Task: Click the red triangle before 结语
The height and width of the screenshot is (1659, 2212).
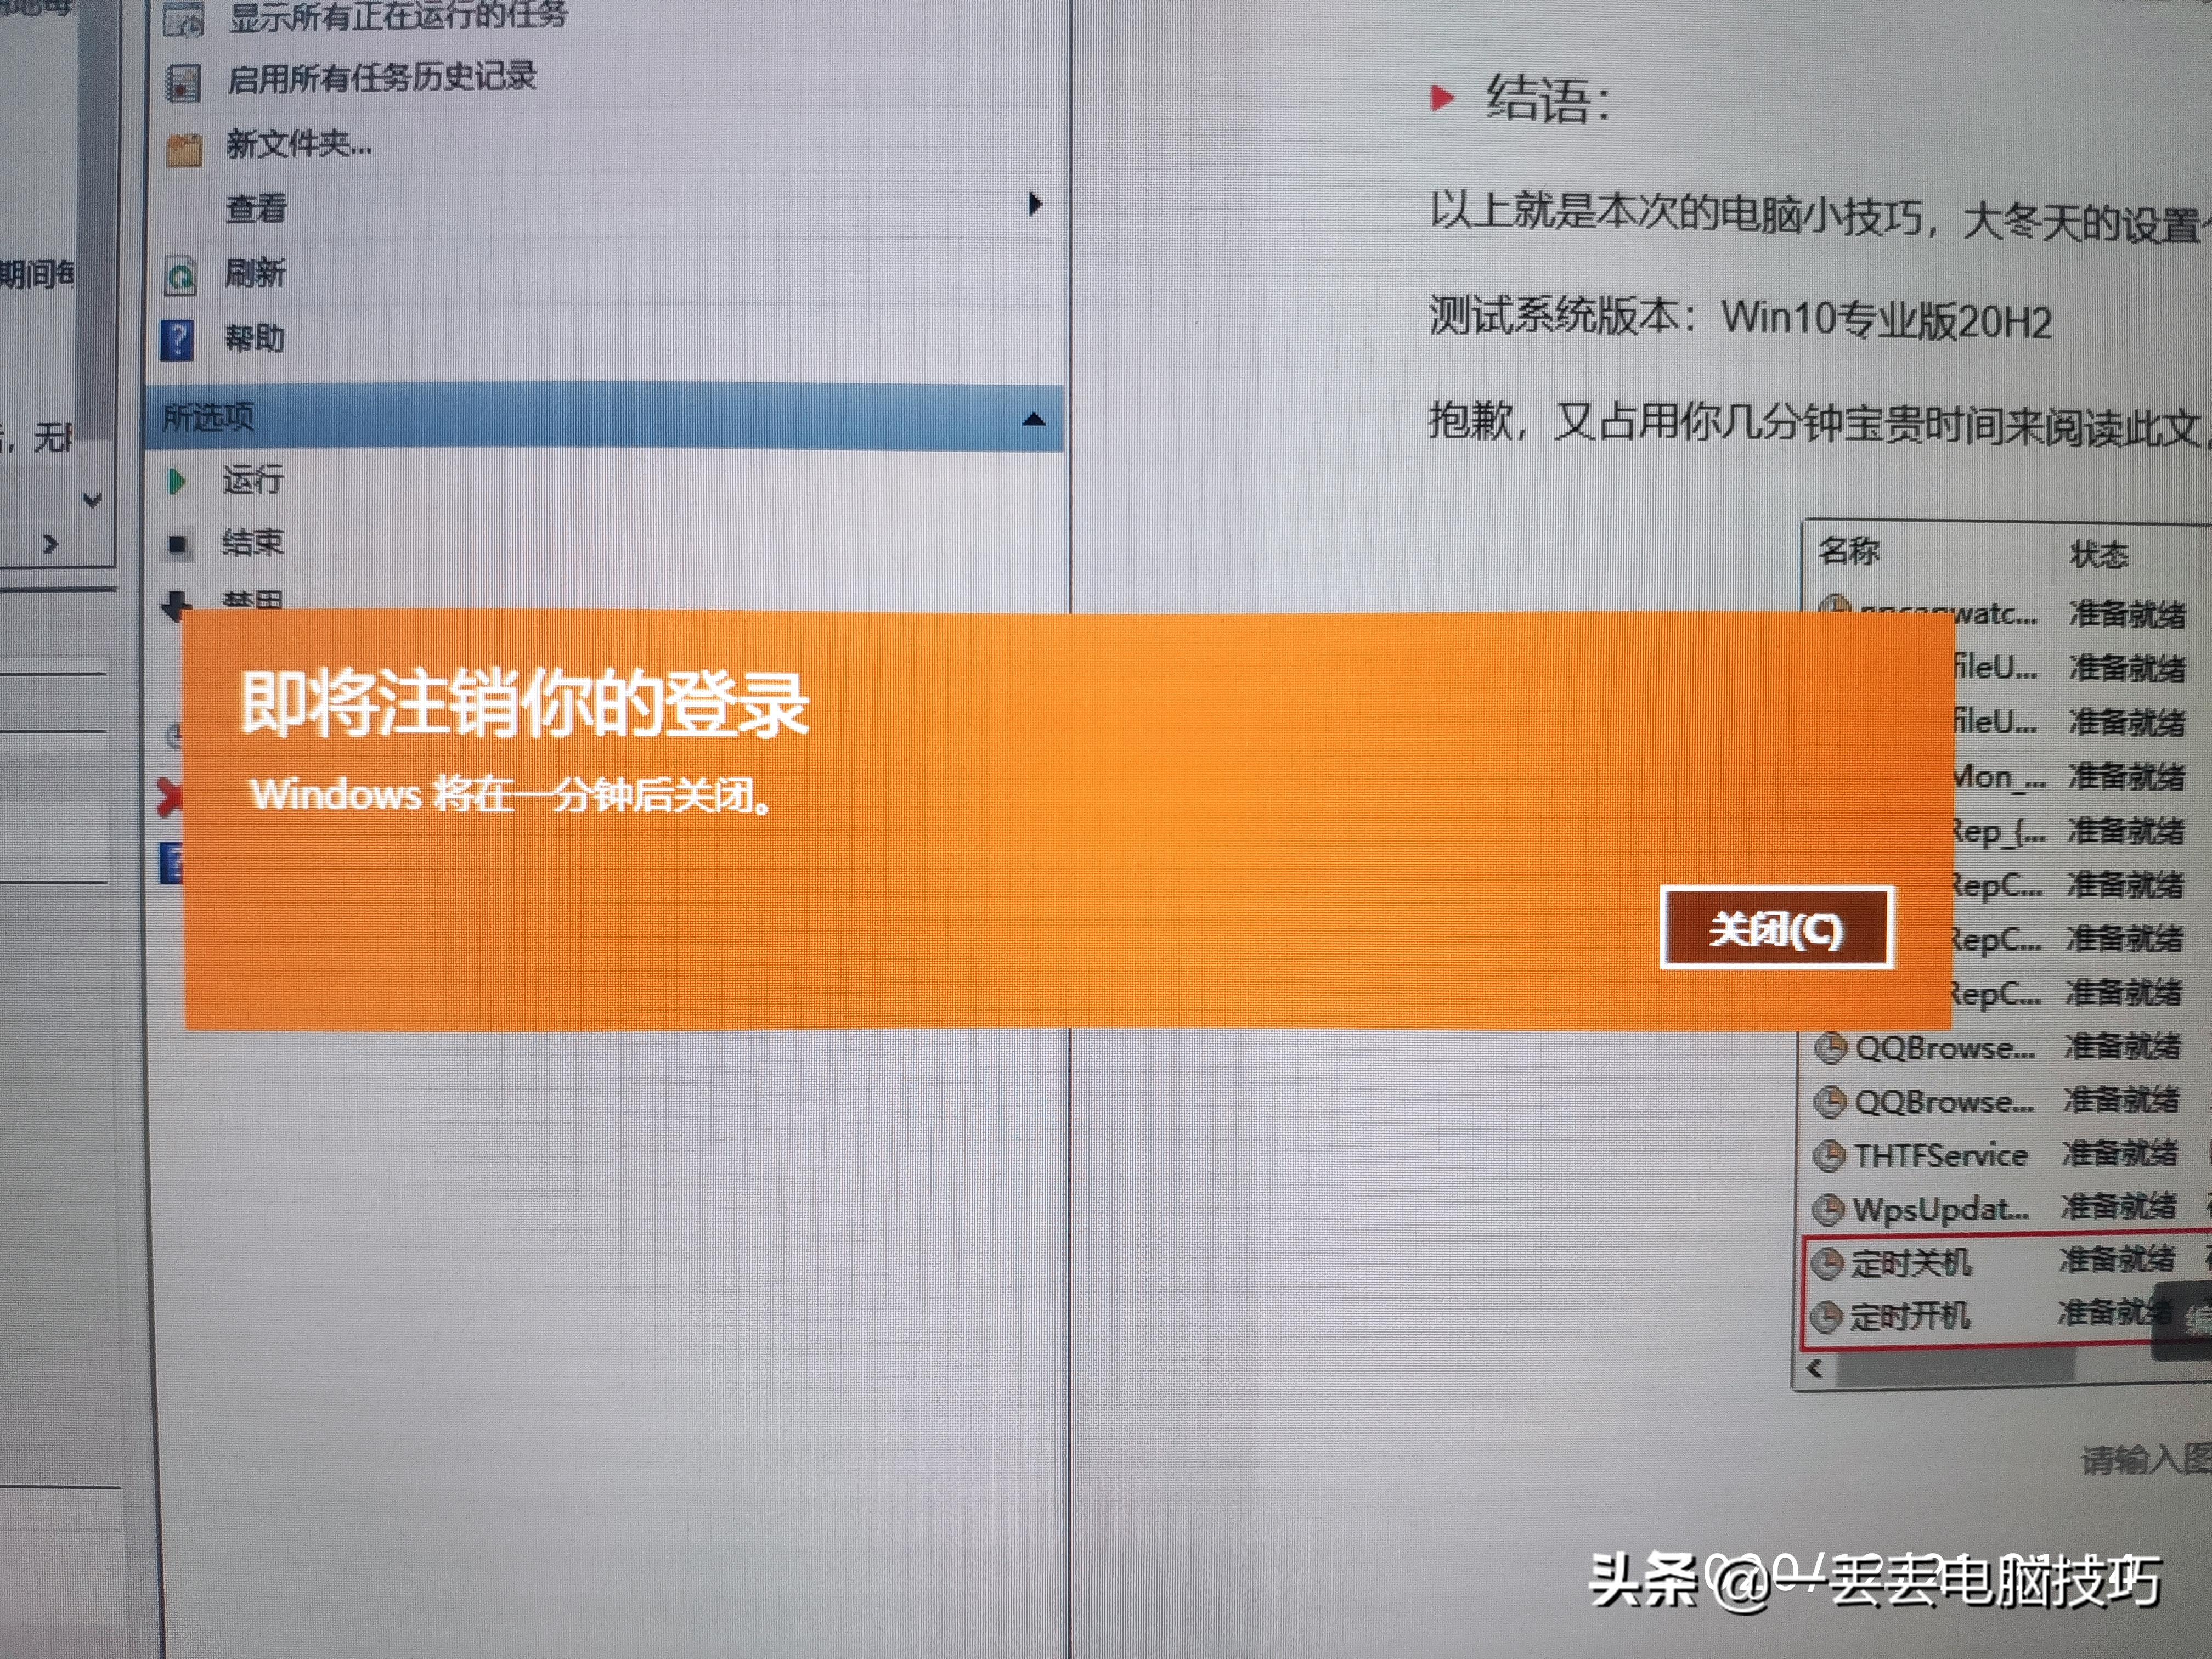Action: click(x=1442, y=98)
